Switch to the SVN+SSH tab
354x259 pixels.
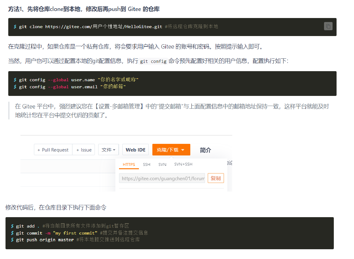[183, 164]
